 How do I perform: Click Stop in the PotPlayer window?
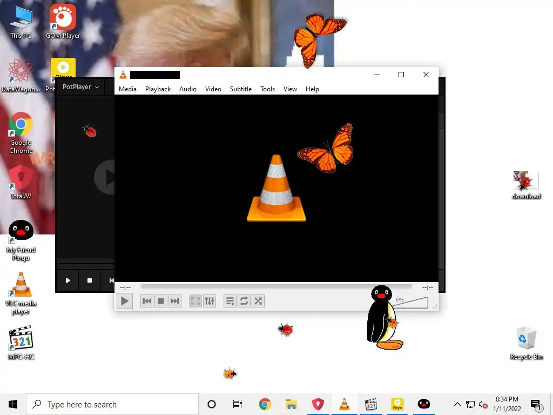click(x=90, y=280)
